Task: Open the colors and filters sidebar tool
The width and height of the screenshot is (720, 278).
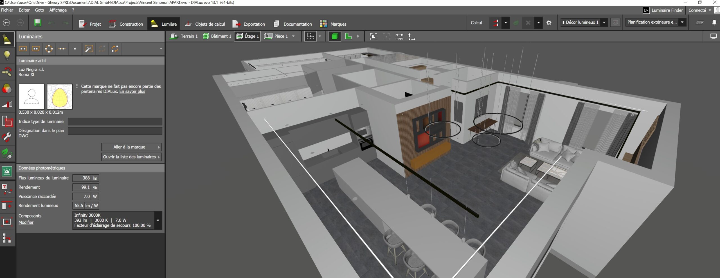Action: click(x=7, y=89)
